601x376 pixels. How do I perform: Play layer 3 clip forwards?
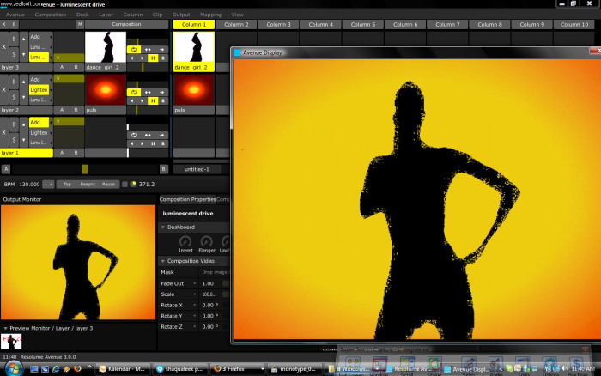(143, 58)
